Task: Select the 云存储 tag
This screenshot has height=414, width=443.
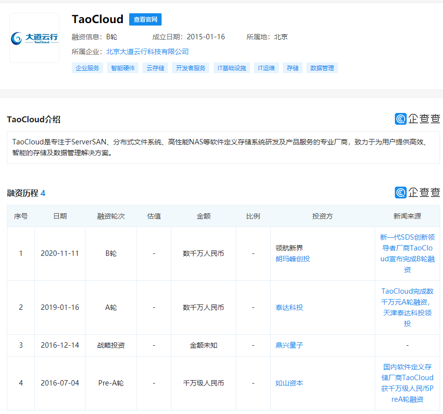Action: (x=155, y=68)
